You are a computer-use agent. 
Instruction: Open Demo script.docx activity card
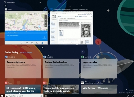tap(23, 68)
